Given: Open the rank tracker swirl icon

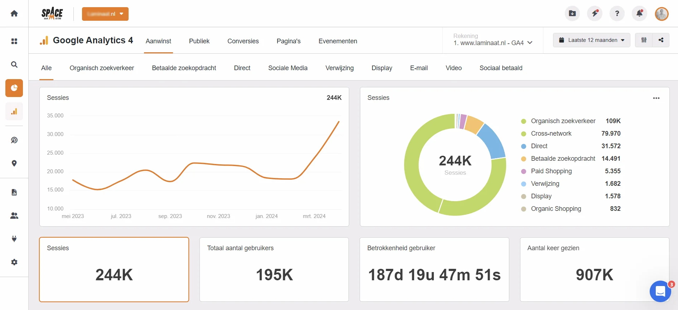Looking at the screenshot, I should click(14, 140).
